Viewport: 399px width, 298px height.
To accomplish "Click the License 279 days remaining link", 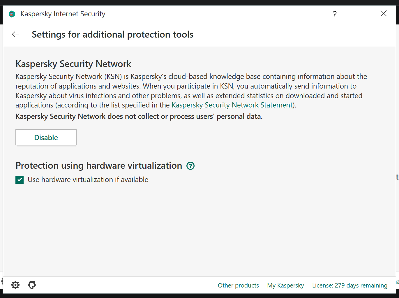I will point(350,285).
